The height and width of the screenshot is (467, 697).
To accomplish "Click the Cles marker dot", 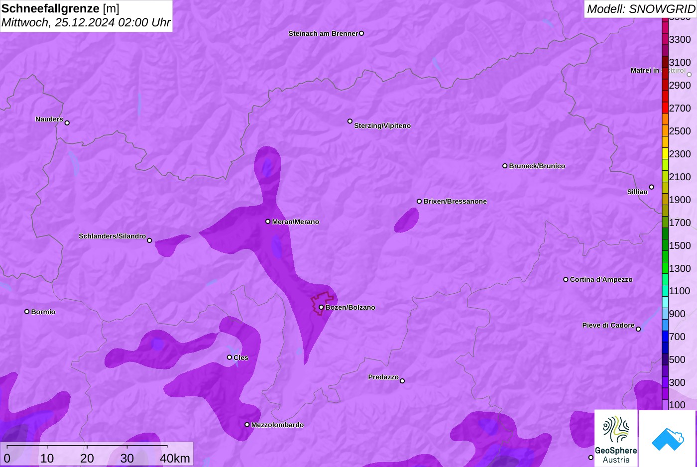I will [230, 357].
